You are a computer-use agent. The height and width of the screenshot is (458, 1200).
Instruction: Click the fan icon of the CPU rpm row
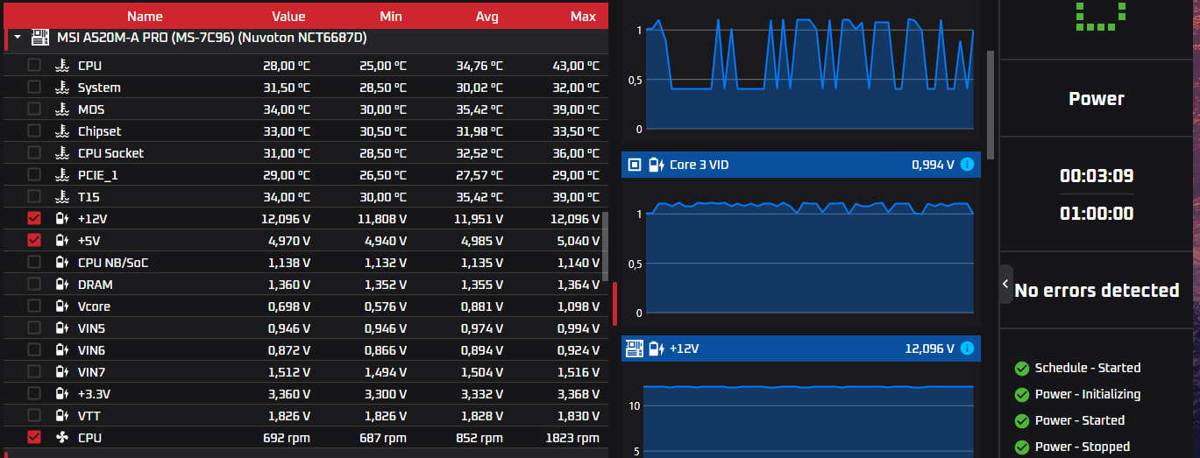point(62,437)
